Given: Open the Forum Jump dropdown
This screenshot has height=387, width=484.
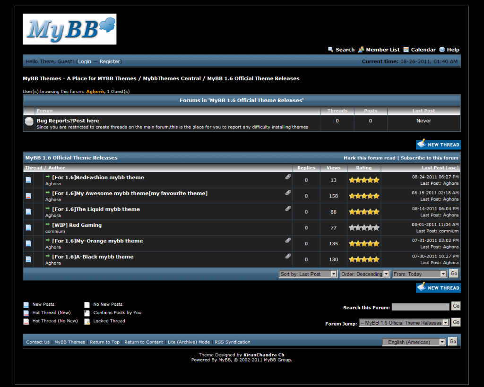Looking at the screenshot, I should [x=404, y=323].
